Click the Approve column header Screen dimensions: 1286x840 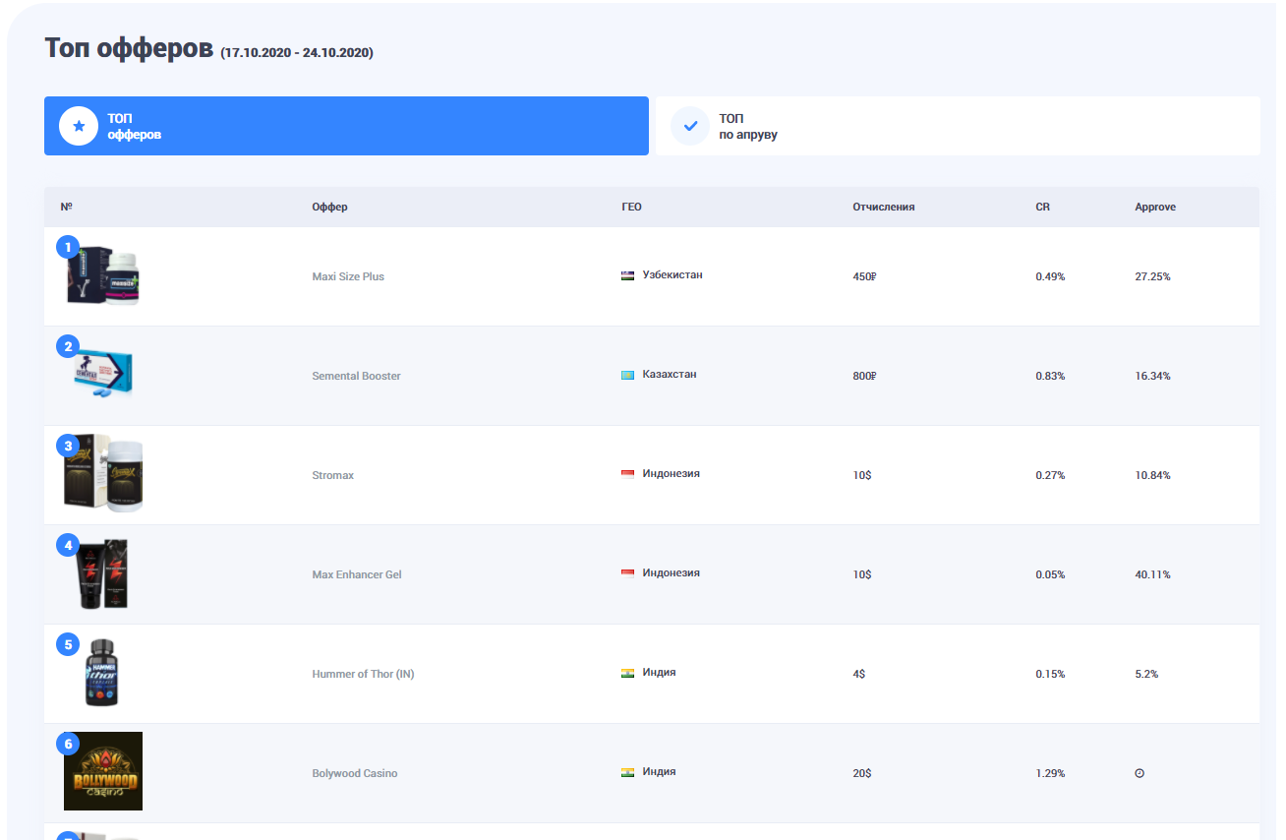(x=1155, y=207)
